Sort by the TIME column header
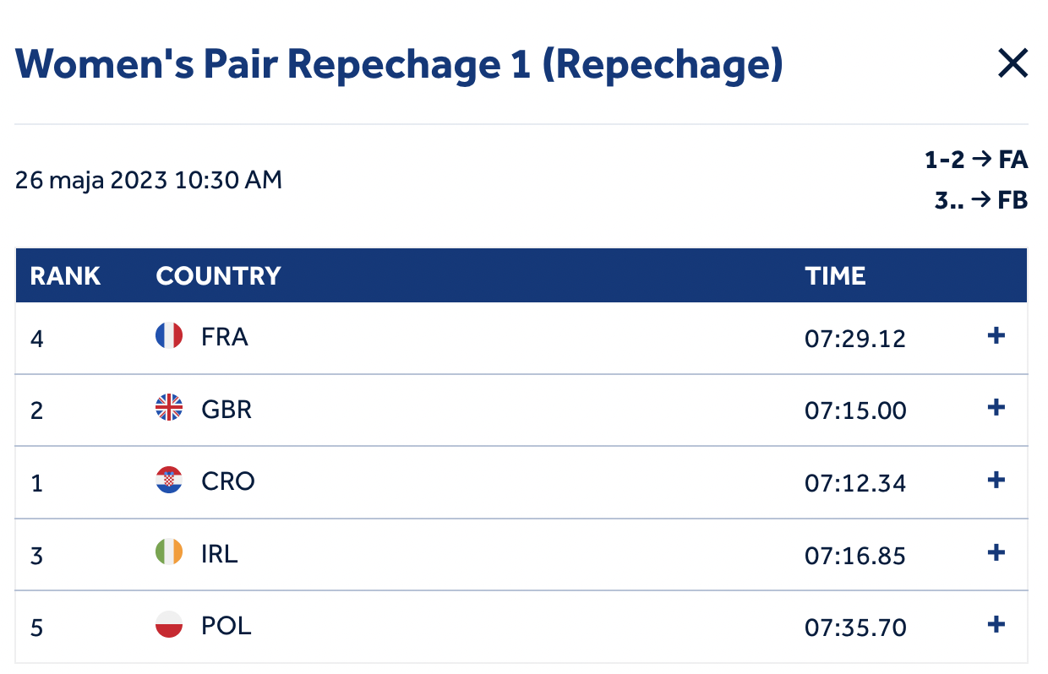The height and width of the screenshot is (674, 1048). click(835, 276)
